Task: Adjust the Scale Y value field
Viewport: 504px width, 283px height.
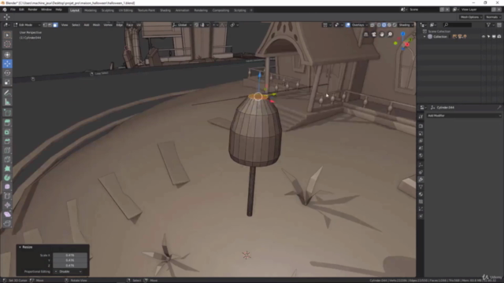Action: pos(70,260)
